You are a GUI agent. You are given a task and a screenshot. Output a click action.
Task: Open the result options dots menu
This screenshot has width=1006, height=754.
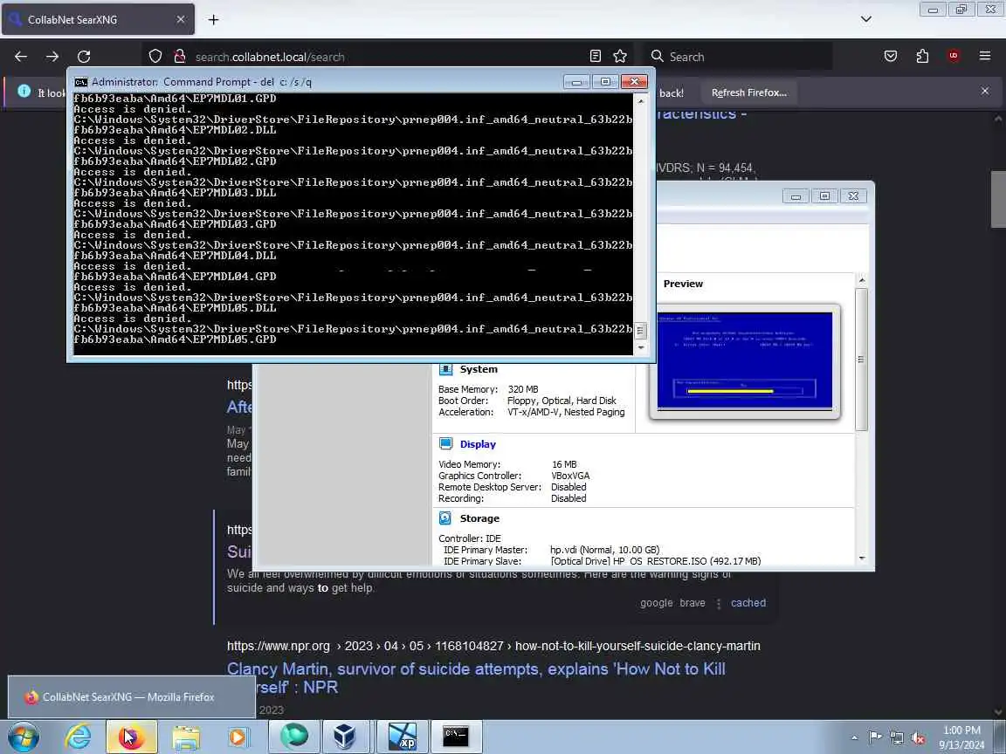pyautogui.click(x=719, y=603)
